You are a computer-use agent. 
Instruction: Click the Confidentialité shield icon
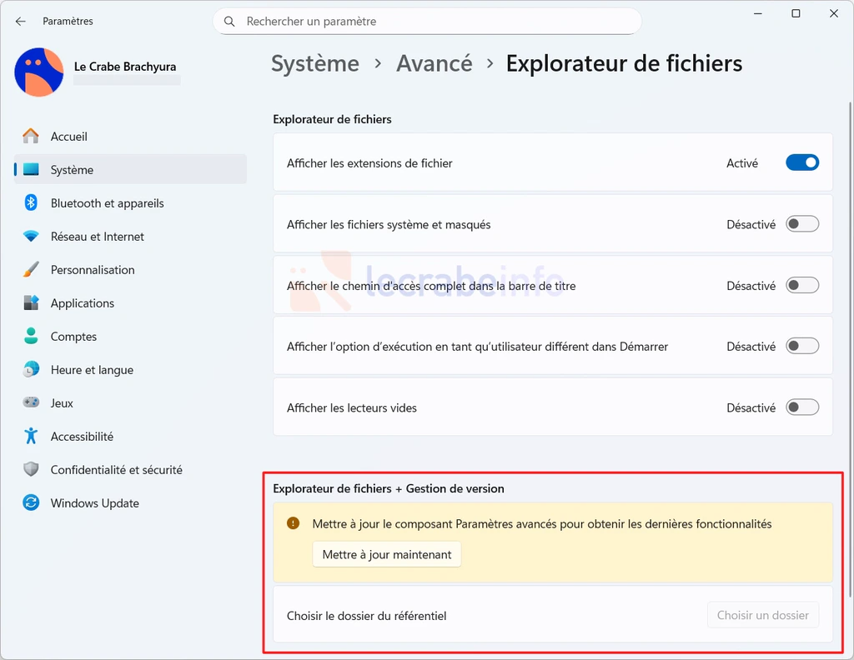(x=31, y=469)
